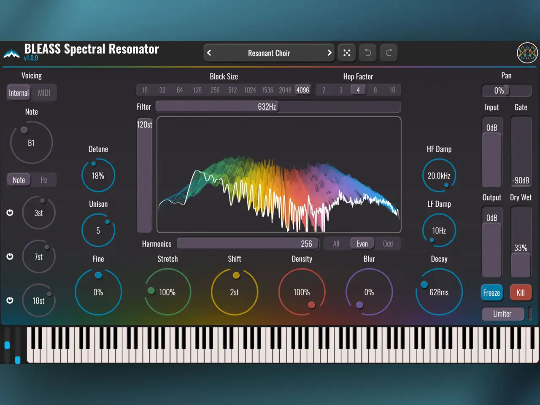Set block size to 256
The width and height of the screenshot is (540, 405).
click(x=215, y=90)
